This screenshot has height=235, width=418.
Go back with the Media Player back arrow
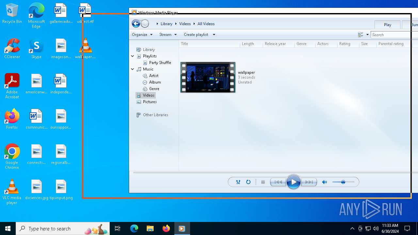(x=136, y=23)
